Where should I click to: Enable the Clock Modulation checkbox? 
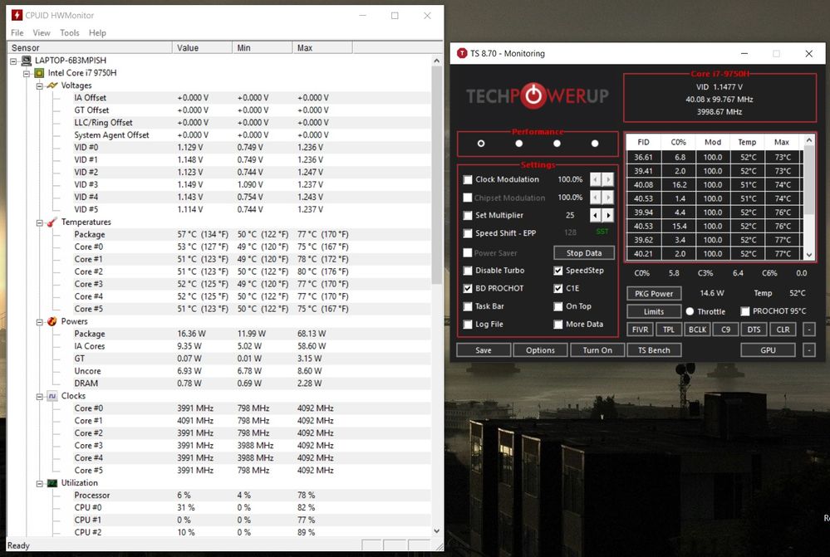click(x=468, y=180)
